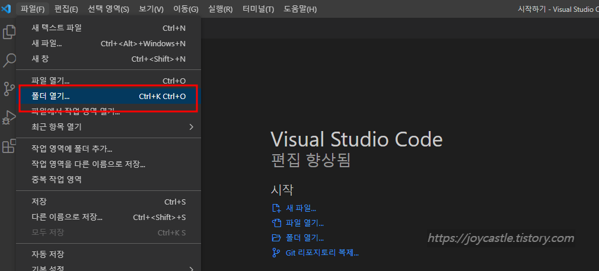Choose 중복 작업 영역 entry
599x271 pixels.
pyautogui.click(x=109, y=180)
